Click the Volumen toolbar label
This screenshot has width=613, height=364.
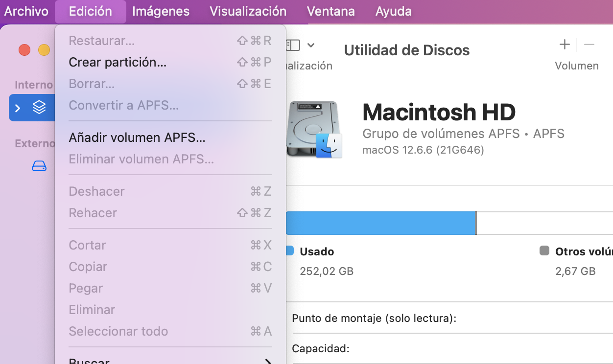coord(577,66)
